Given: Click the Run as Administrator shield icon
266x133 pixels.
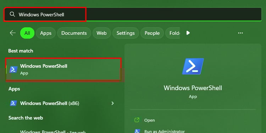Looking at the screenshot, I should pos(137,131).
